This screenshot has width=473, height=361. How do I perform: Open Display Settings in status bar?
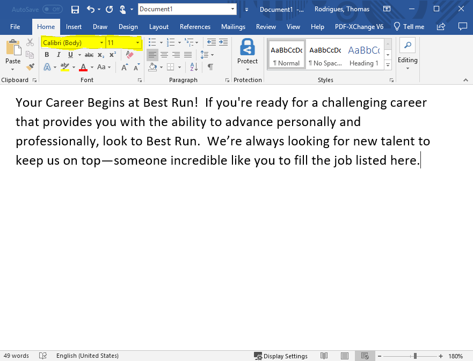coord(281,356)
